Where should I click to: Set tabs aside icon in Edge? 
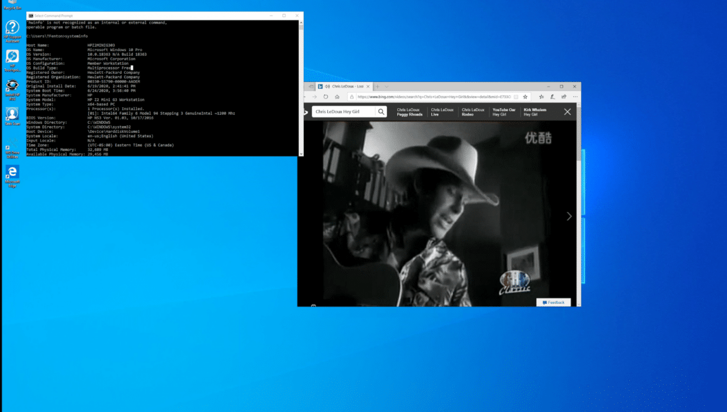click(x=311, y=86)
